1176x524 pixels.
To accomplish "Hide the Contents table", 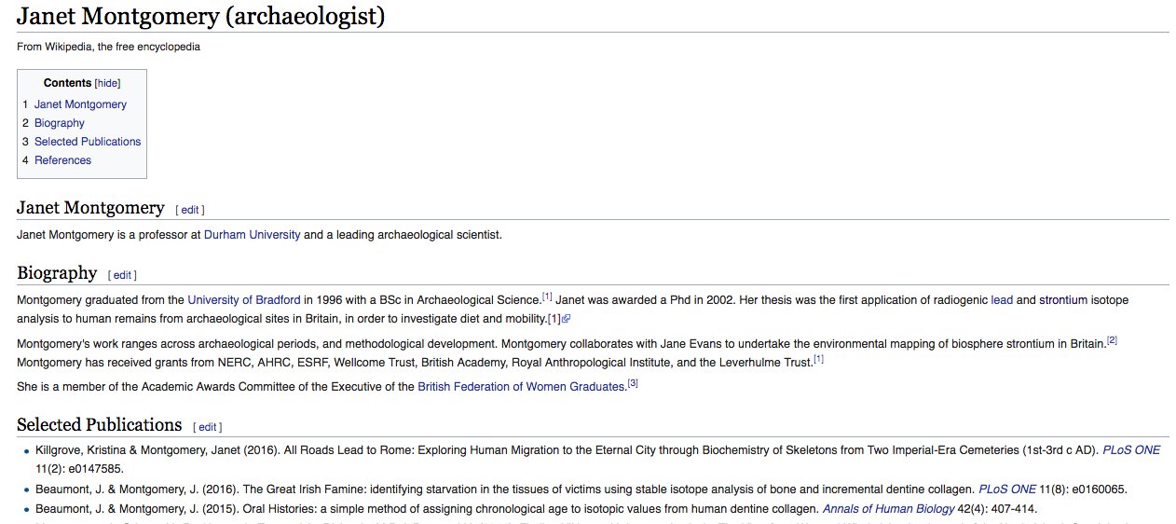I will 107,83.
